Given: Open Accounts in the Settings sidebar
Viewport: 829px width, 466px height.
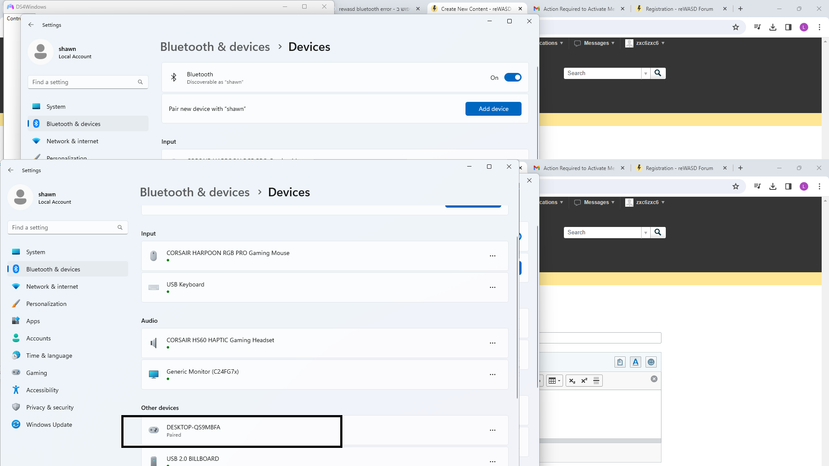Looking at the screenshot, I should [x=68, y=338].
